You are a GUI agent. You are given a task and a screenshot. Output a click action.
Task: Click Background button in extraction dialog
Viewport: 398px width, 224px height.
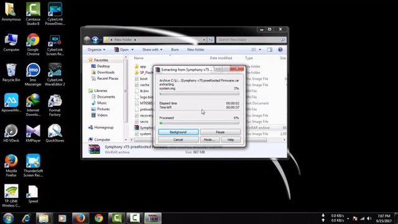178,132
